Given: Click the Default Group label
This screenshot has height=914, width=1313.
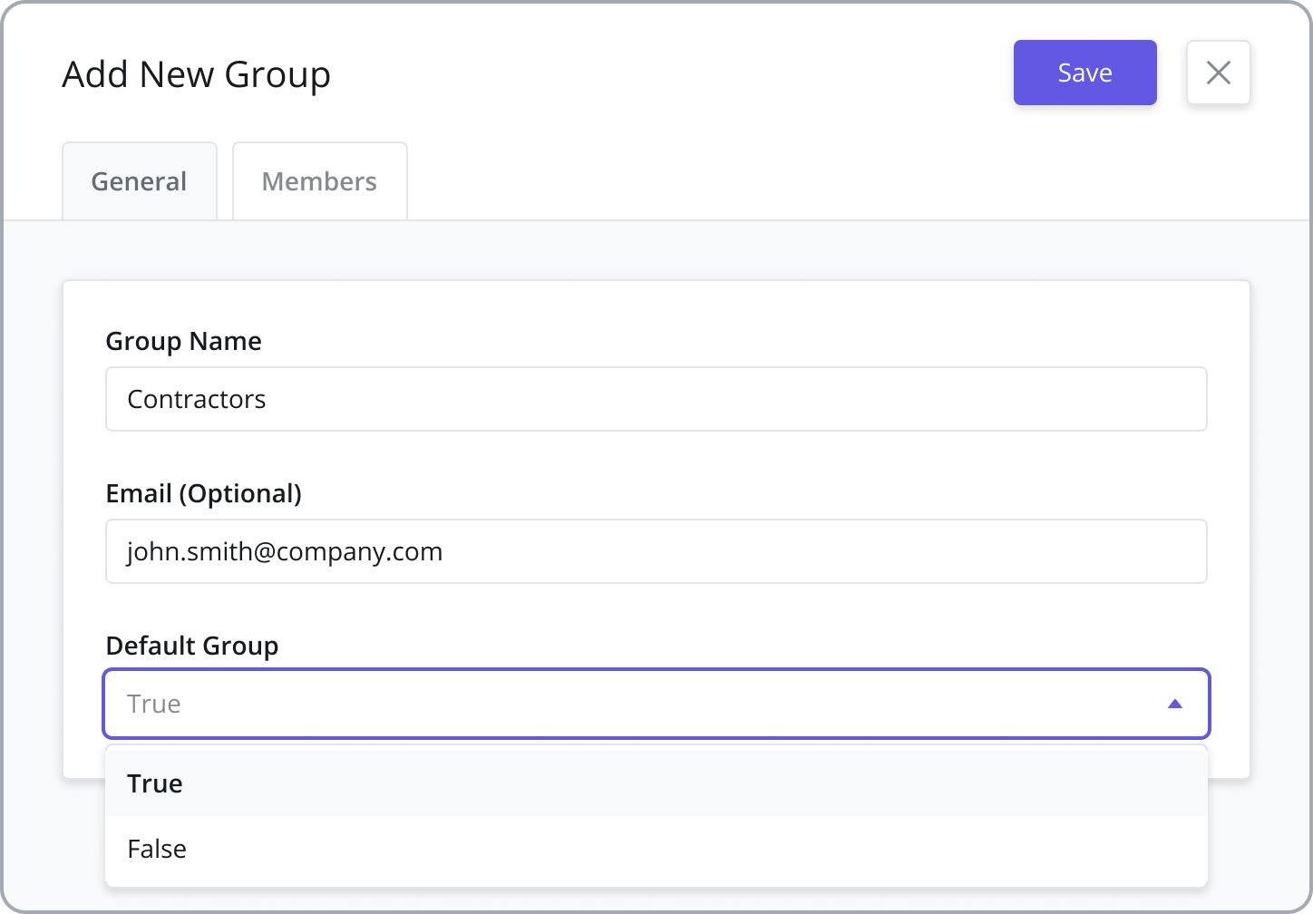Looking at the screenshot, I should click(x=191, y=646).
